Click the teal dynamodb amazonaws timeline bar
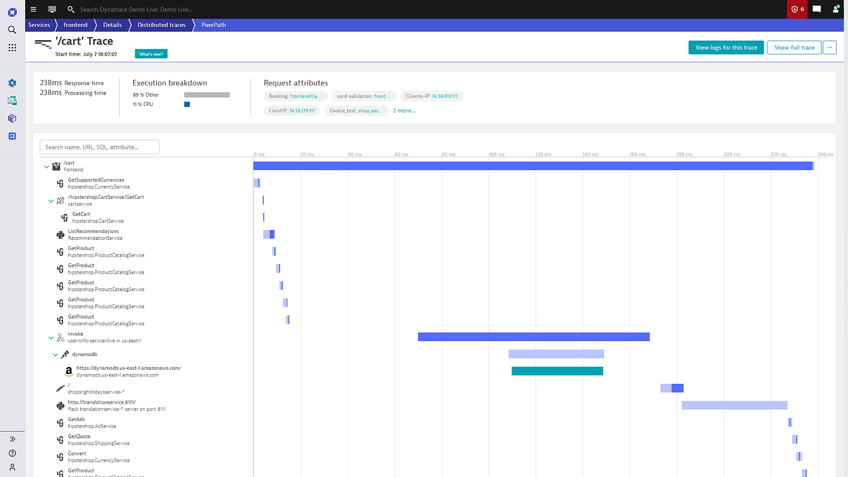The height and width of the screenshot is (477, 848). pos(557,371)
